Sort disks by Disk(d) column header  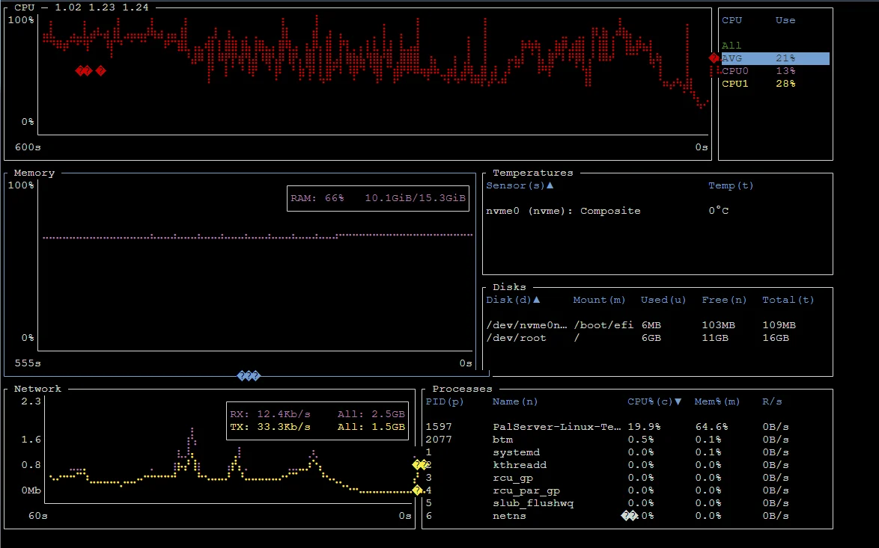tap(513, 300)
